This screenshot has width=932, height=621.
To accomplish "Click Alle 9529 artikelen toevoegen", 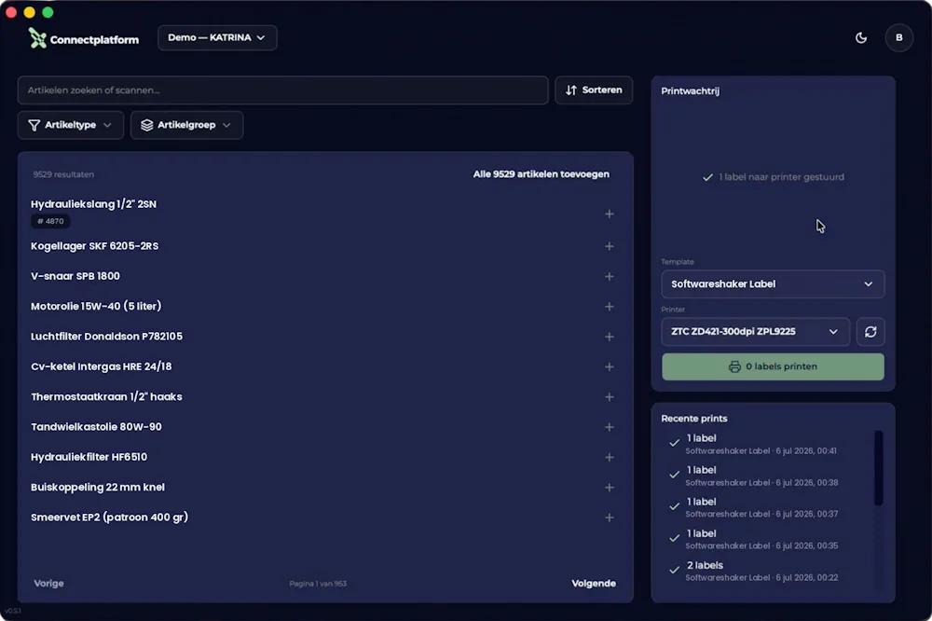I will click(541, 174).
